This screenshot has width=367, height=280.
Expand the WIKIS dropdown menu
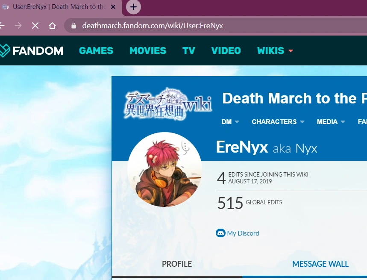click(275, 50)
